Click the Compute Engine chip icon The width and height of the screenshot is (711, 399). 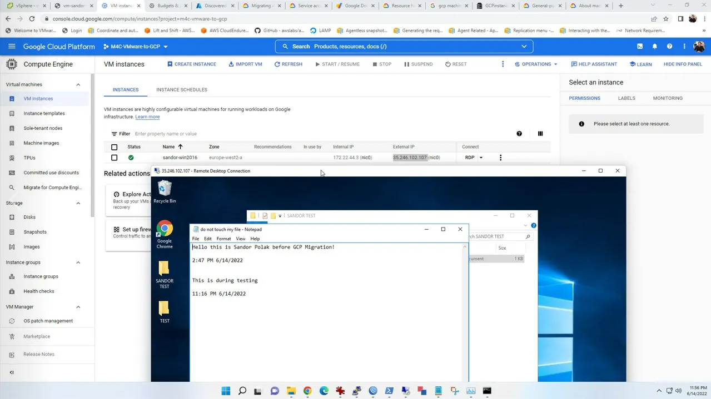coord(12,64)
